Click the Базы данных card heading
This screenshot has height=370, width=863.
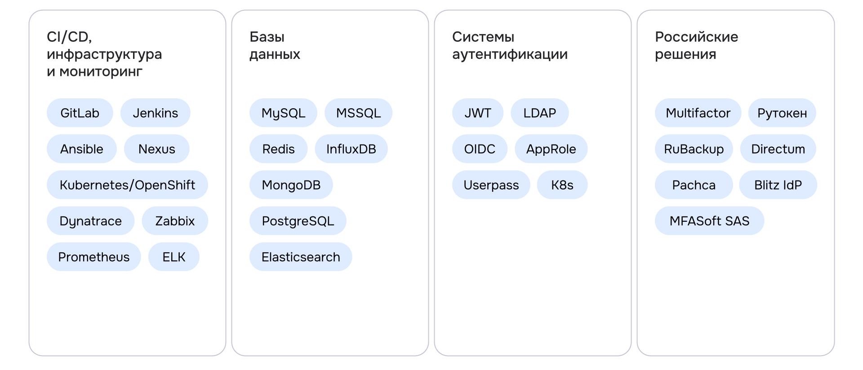point(275,45)
